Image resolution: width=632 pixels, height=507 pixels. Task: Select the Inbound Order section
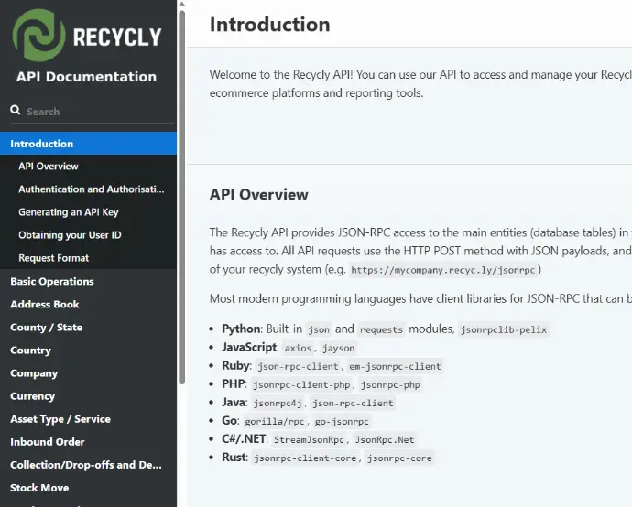point(48,442)
